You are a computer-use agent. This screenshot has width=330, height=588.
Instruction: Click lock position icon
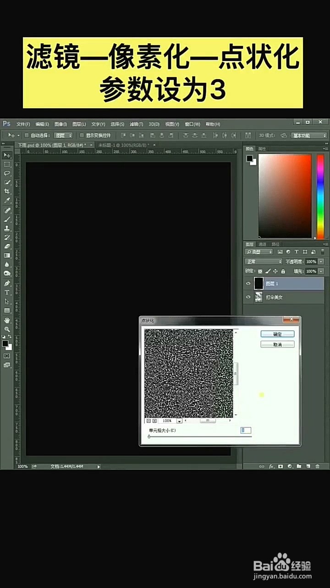tap(275, 271)
